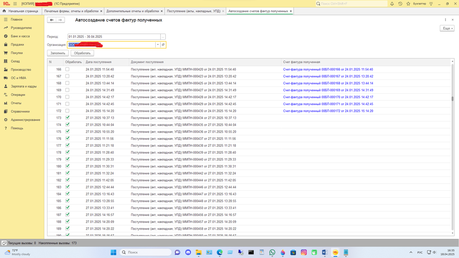The width and height of the screenshot is (459, 258).
Task: Switch to Печатные формы, отчеты и обработки tab
Action: click(x=71, y=11)
